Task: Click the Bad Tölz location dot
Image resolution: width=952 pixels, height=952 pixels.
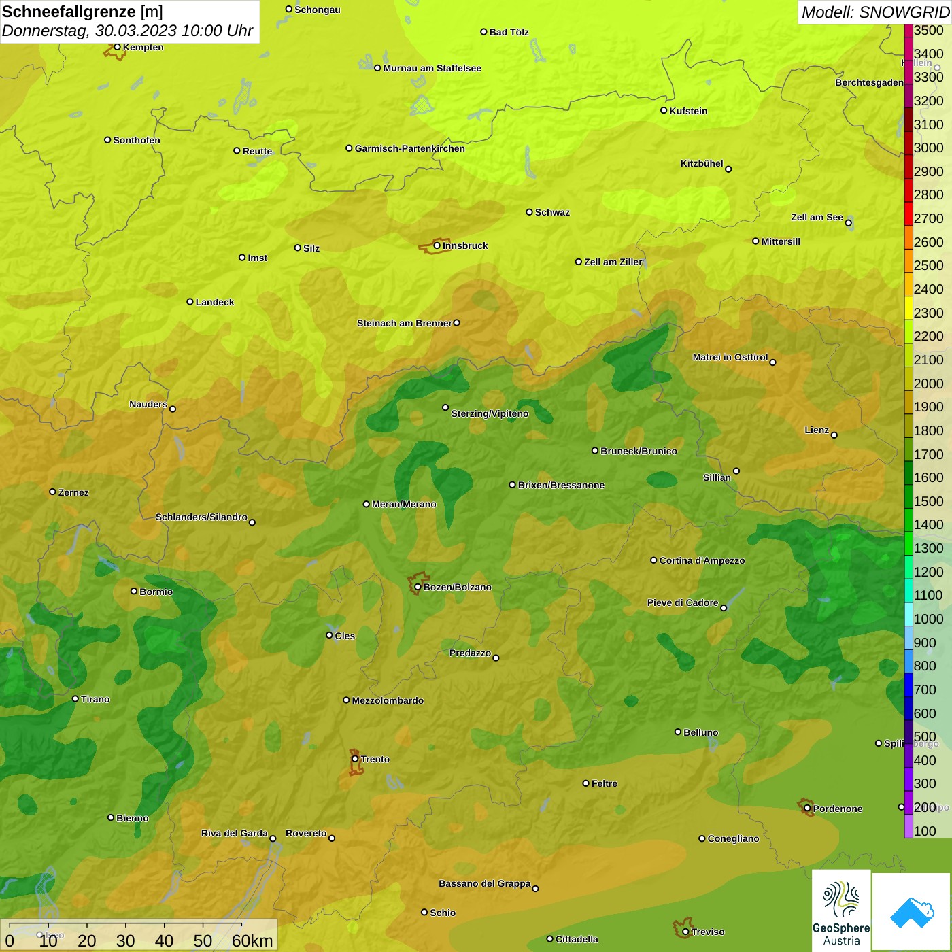Action: click(483, 31)
